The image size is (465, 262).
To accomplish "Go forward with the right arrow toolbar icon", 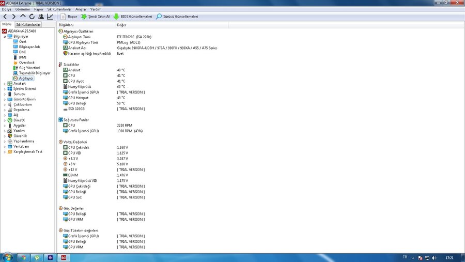I will pyautogui.click(x=13, y=17).
